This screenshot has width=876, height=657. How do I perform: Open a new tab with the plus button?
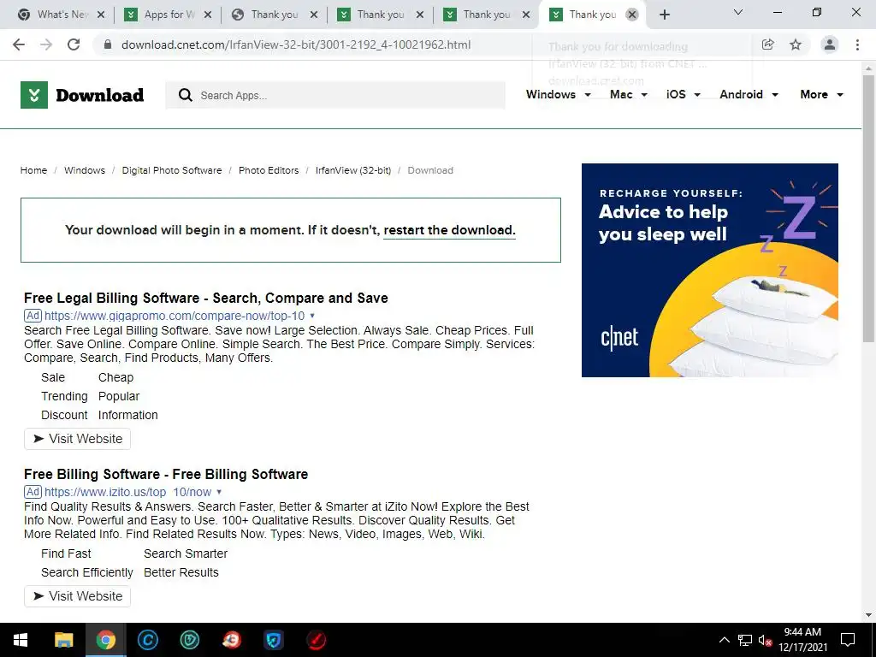[664, 15]
